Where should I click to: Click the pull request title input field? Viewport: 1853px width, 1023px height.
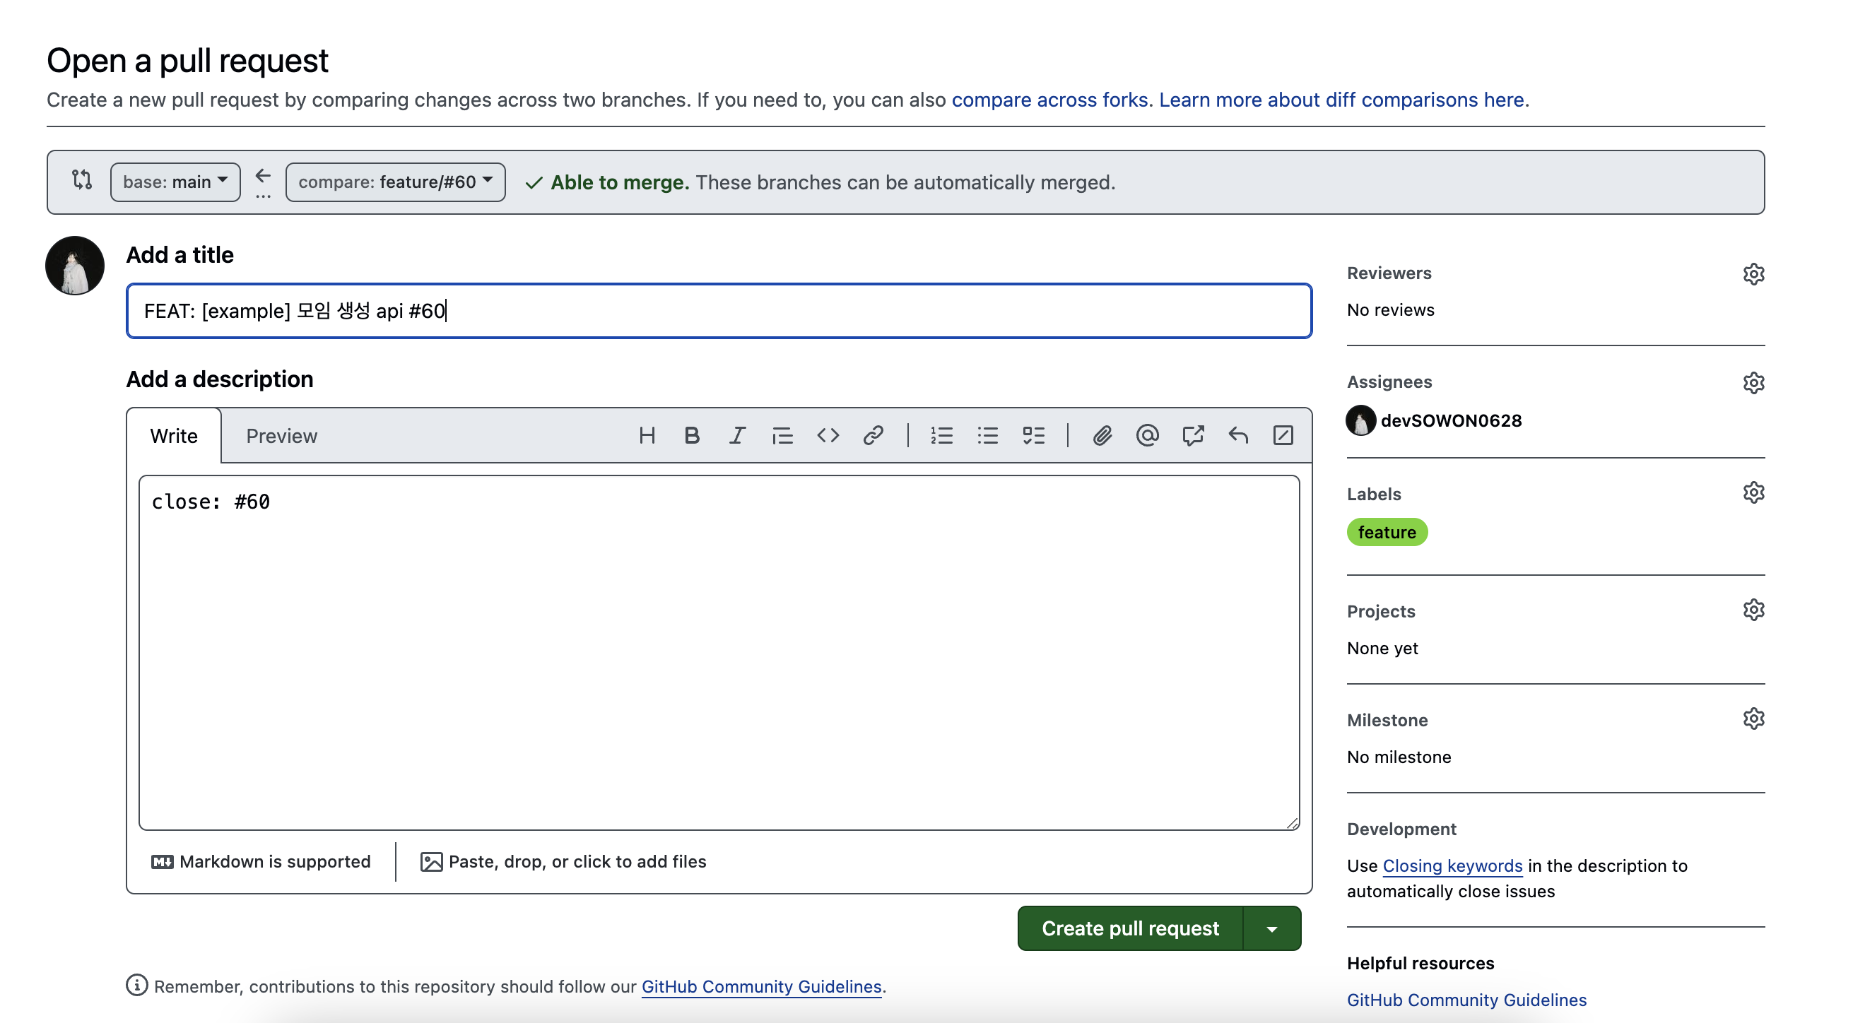(719, 311)
